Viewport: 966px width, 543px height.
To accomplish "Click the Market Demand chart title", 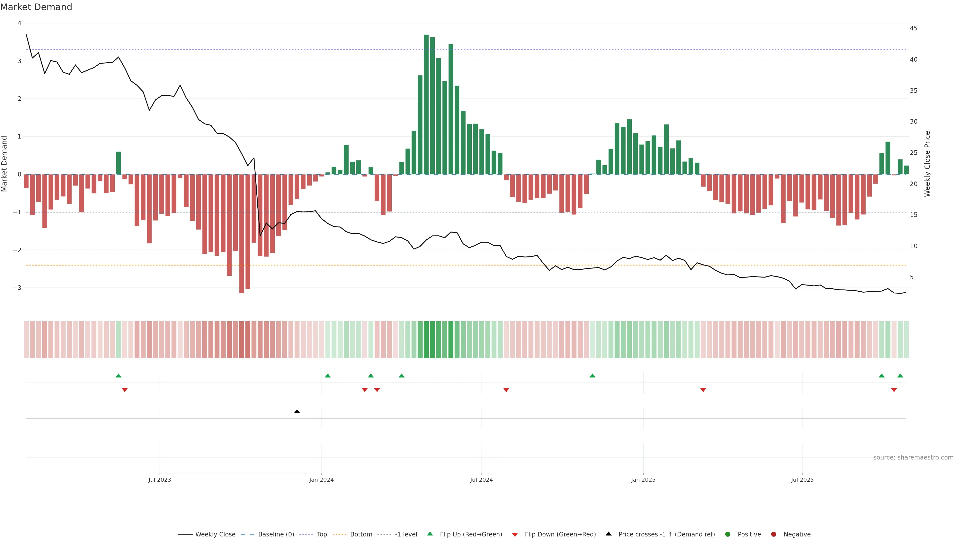I will [x=36, y=7].
